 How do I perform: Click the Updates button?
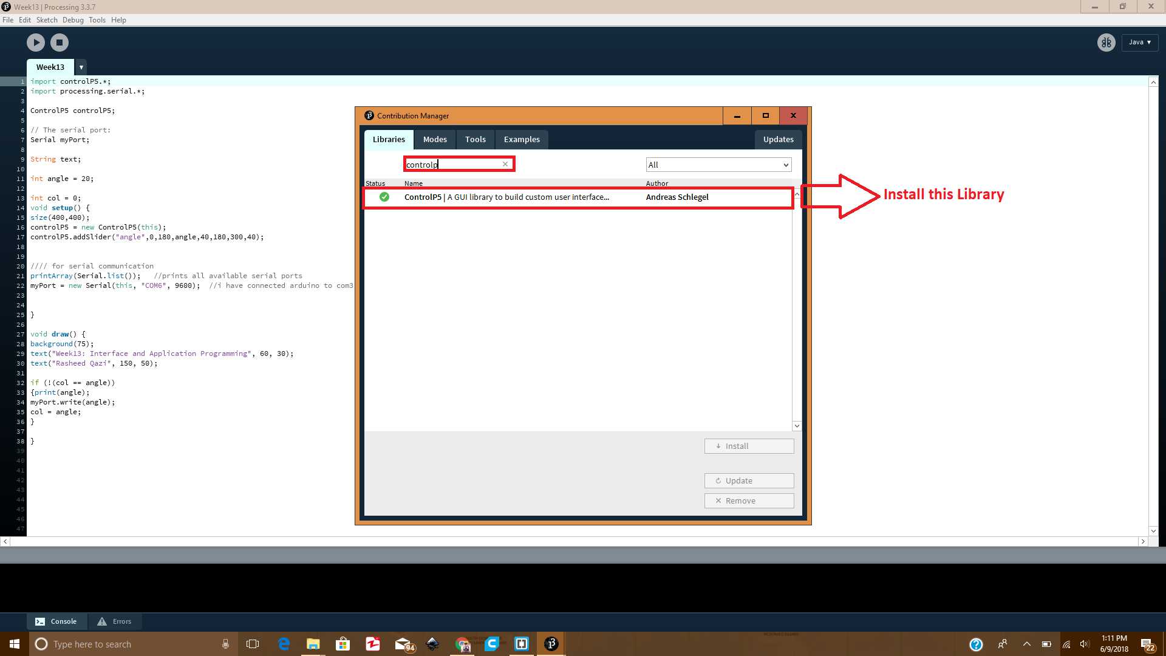click(x=778, y=140)
